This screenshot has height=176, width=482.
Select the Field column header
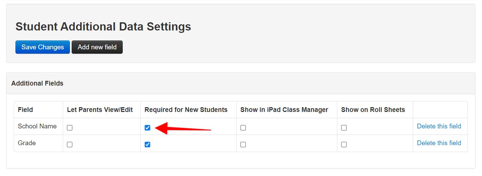(x=25, y=110)
